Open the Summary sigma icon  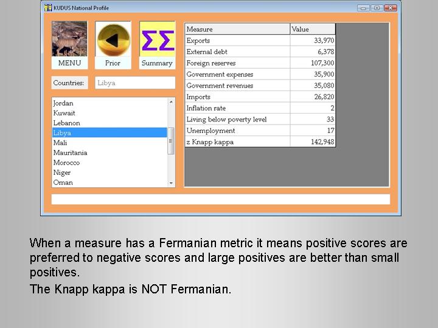click(x=157, y=39)
